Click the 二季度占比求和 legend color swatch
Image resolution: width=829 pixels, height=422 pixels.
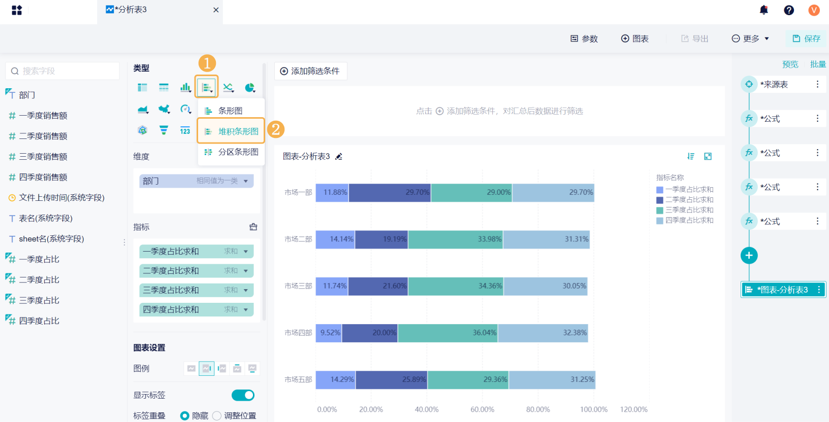point(659,200)
